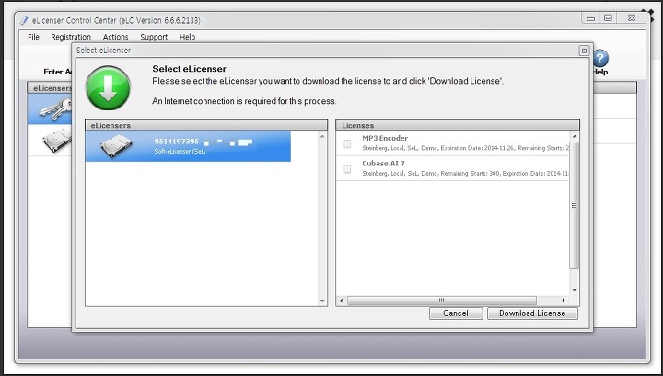The image size is (663, 376).
Task: Click the Licenses column header
Action: pyautogui.click(x=458, y=125)
